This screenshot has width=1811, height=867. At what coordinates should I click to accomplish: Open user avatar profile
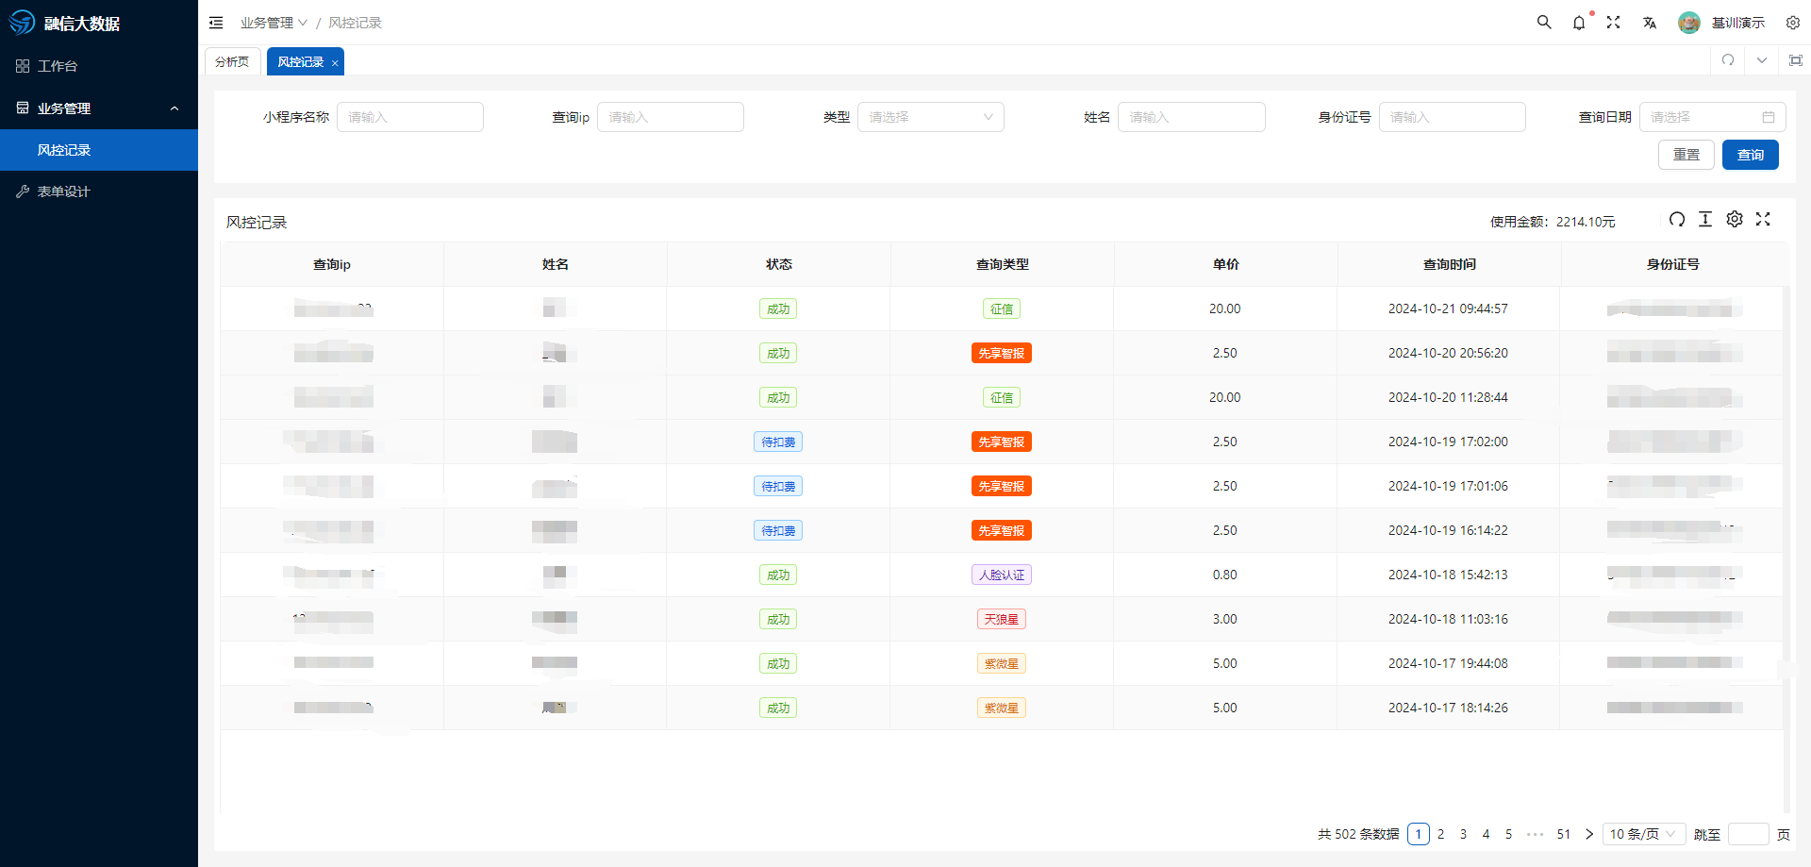(1689, 23)
